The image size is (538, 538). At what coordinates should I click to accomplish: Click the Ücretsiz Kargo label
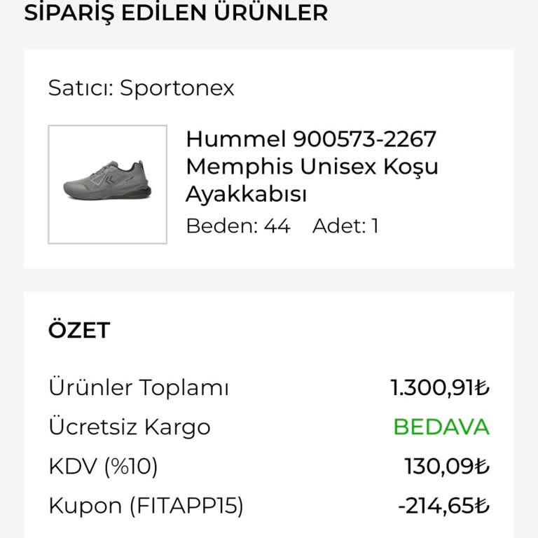tap(130, 427)
